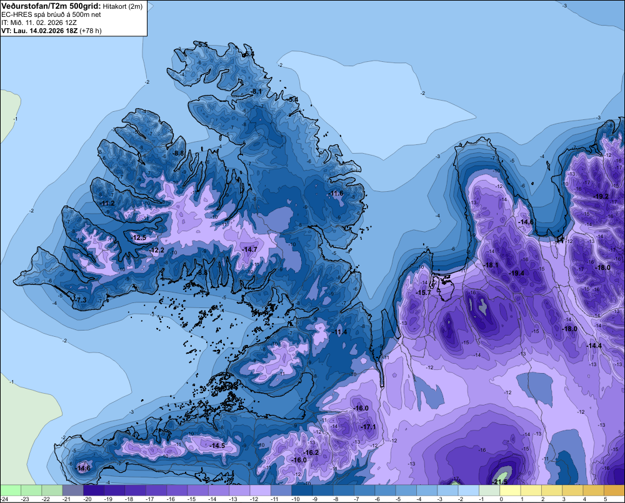Click the -5 legend scale number
Image resolution: width=625 pixels, height=503 pixels.
click(399, 499)
